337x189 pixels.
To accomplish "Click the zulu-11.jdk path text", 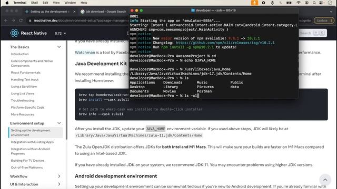I will point(139,135).
